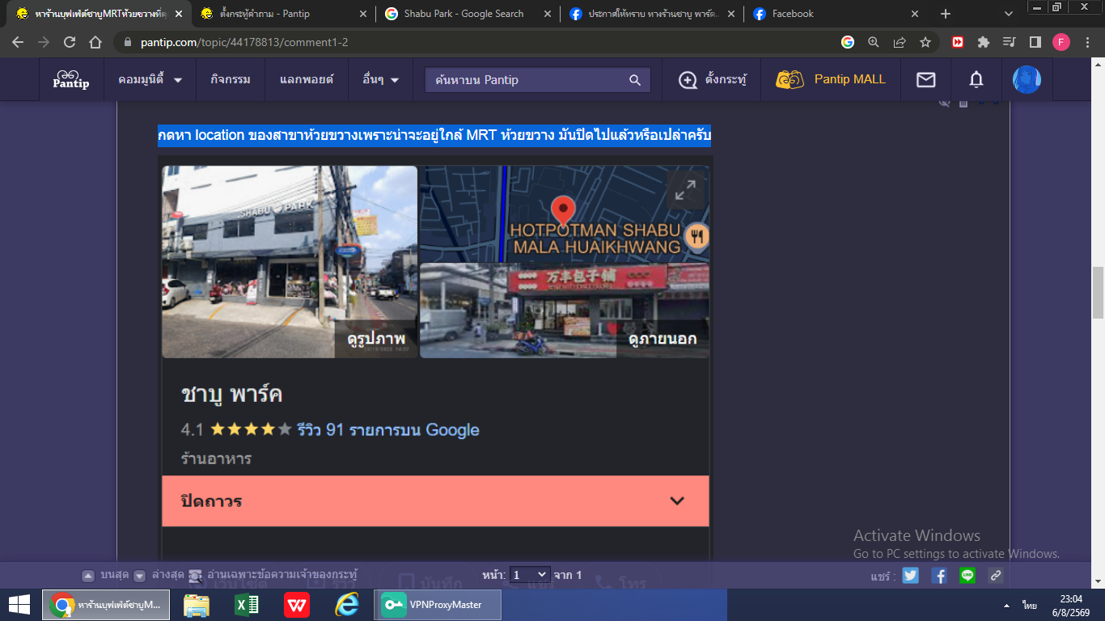The image size is (1105, 621).
Task: Launch Internet Explorer from the taskbar
Action: coord(347,605)
